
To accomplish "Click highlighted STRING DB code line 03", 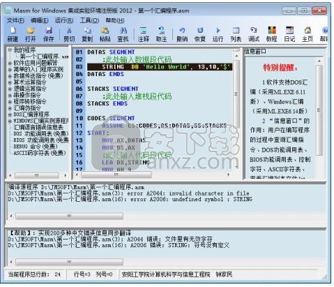I will [x=160, y=67].
